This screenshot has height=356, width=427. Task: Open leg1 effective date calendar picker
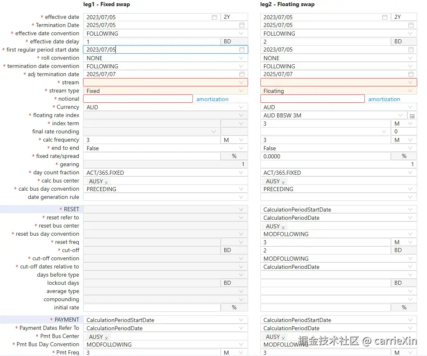click(x=215, y=17)
